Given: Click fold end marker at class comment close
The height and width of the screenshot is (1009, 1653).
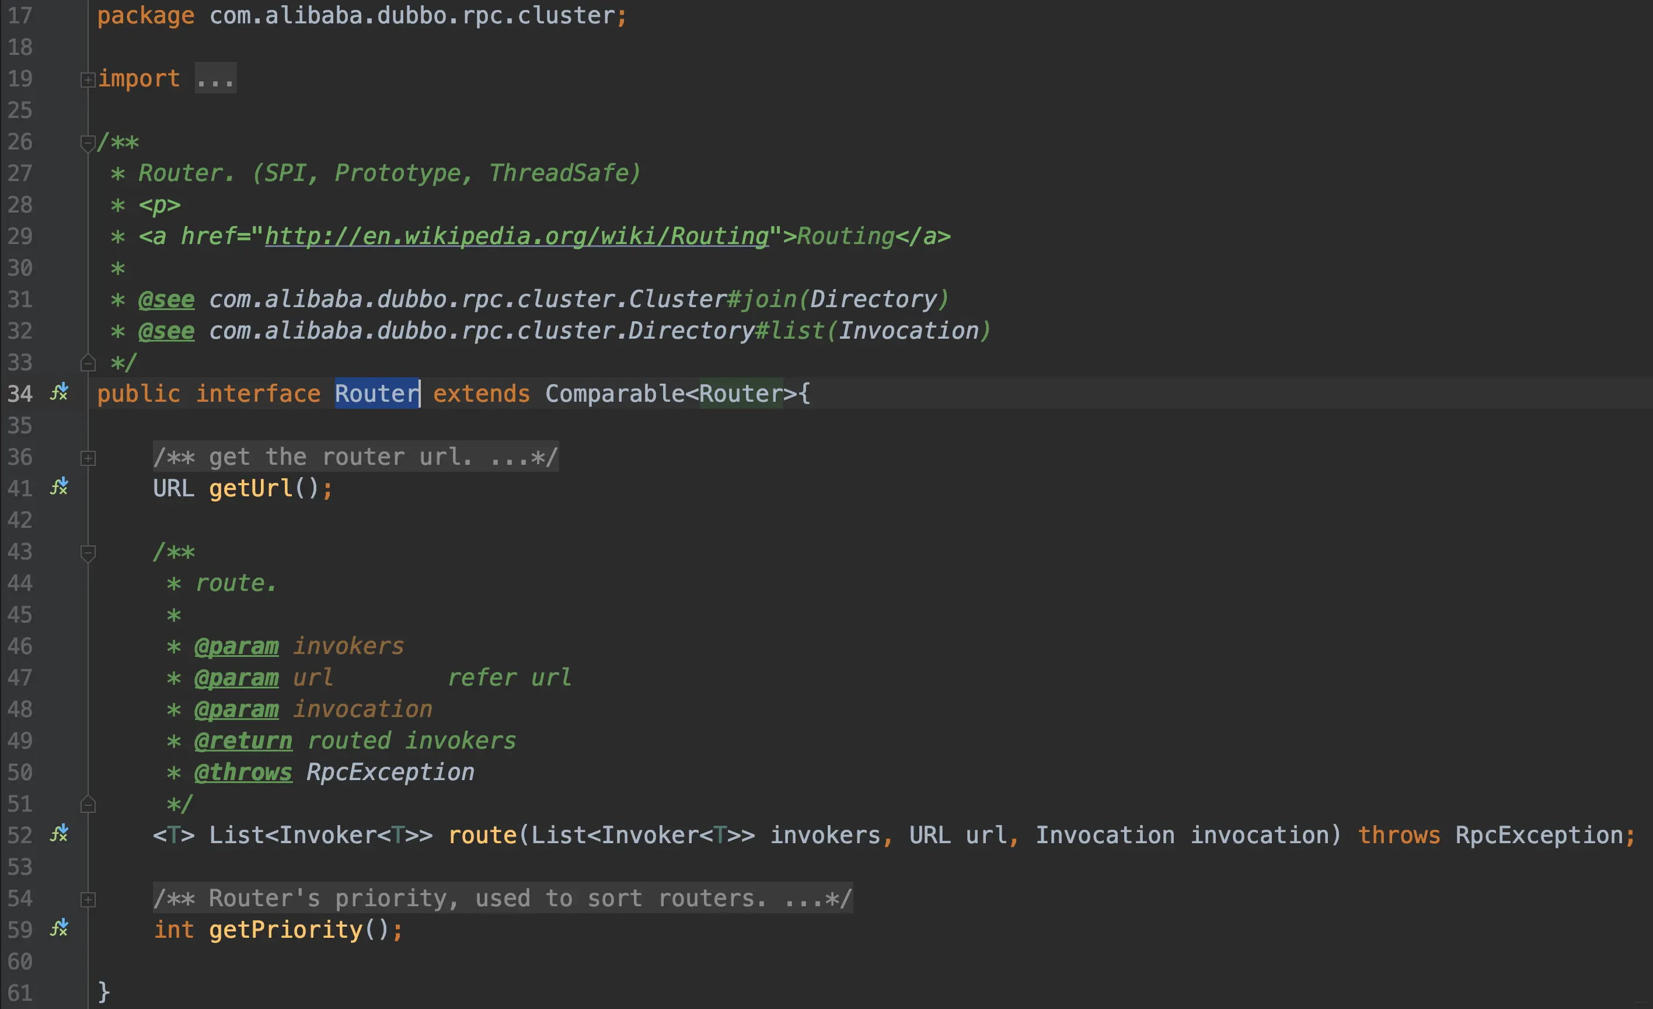Looking at the screenshot, I should point(87,363).
